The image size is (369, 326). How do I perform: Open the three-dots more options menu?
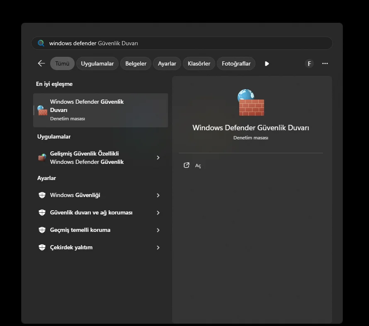click(325, 63)
